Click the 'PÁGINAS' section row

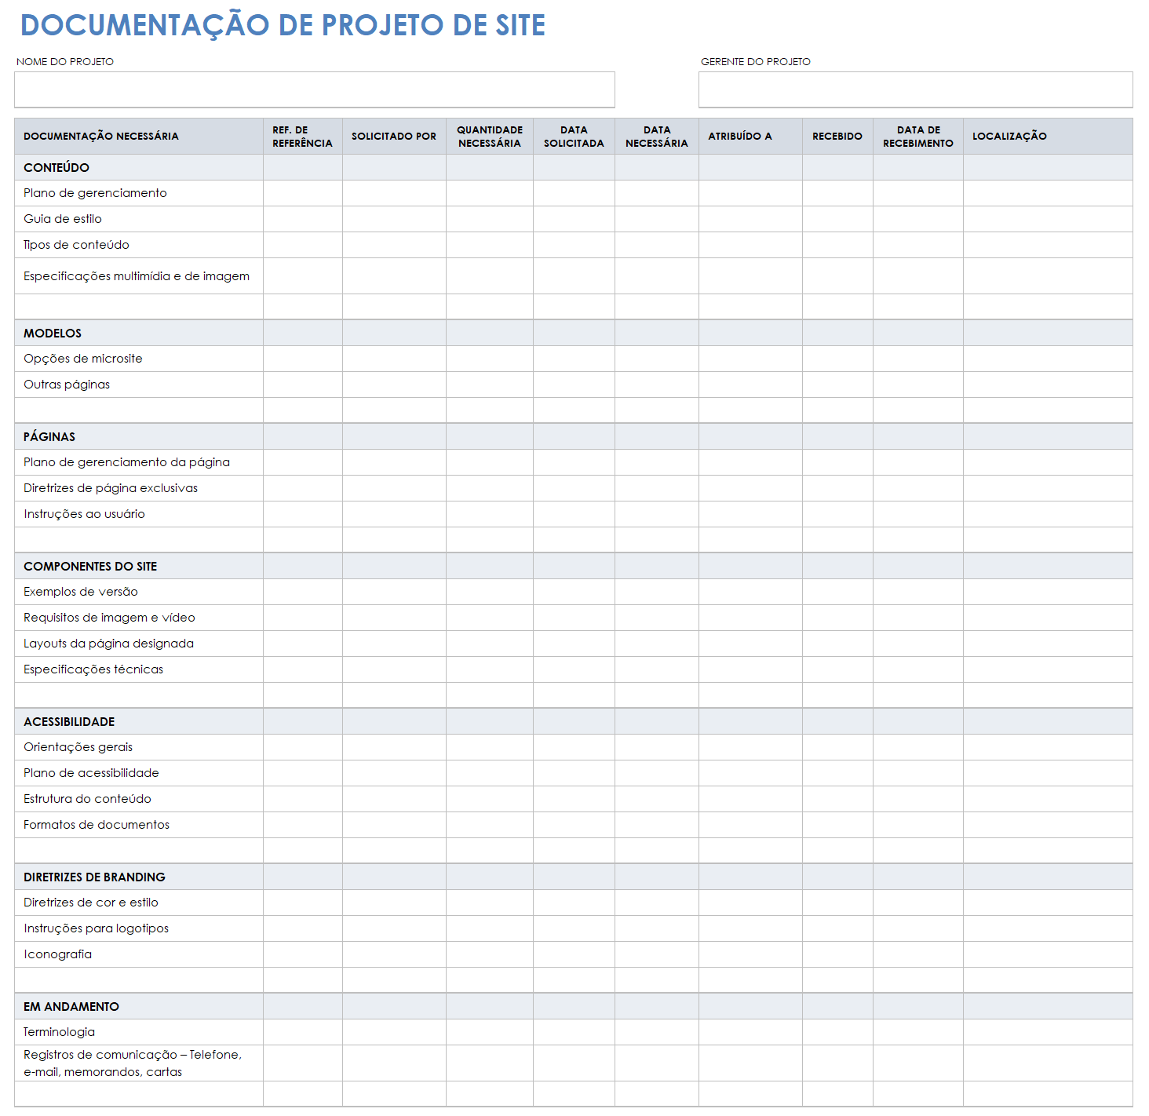(574, 436)
